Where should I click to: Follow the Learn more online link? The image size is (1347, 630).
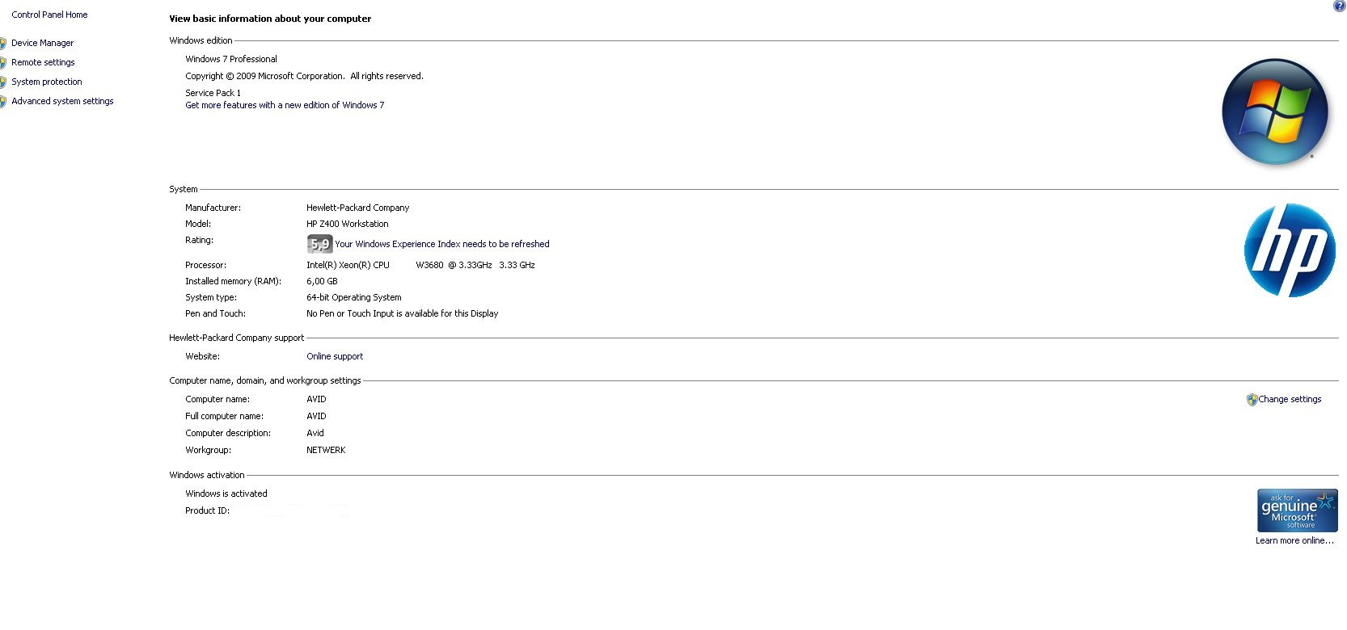pyautogui.click(x=1294, y=540)
